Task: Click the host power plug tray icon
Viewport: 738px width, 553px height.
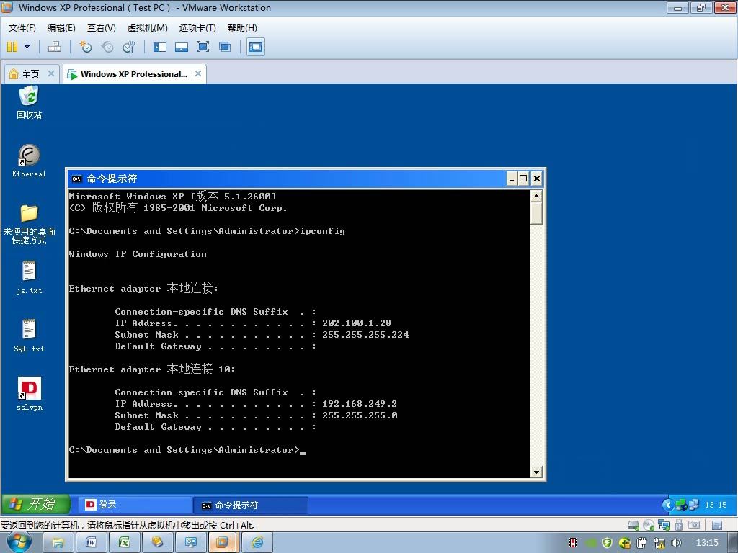Action: pos(642,543)
